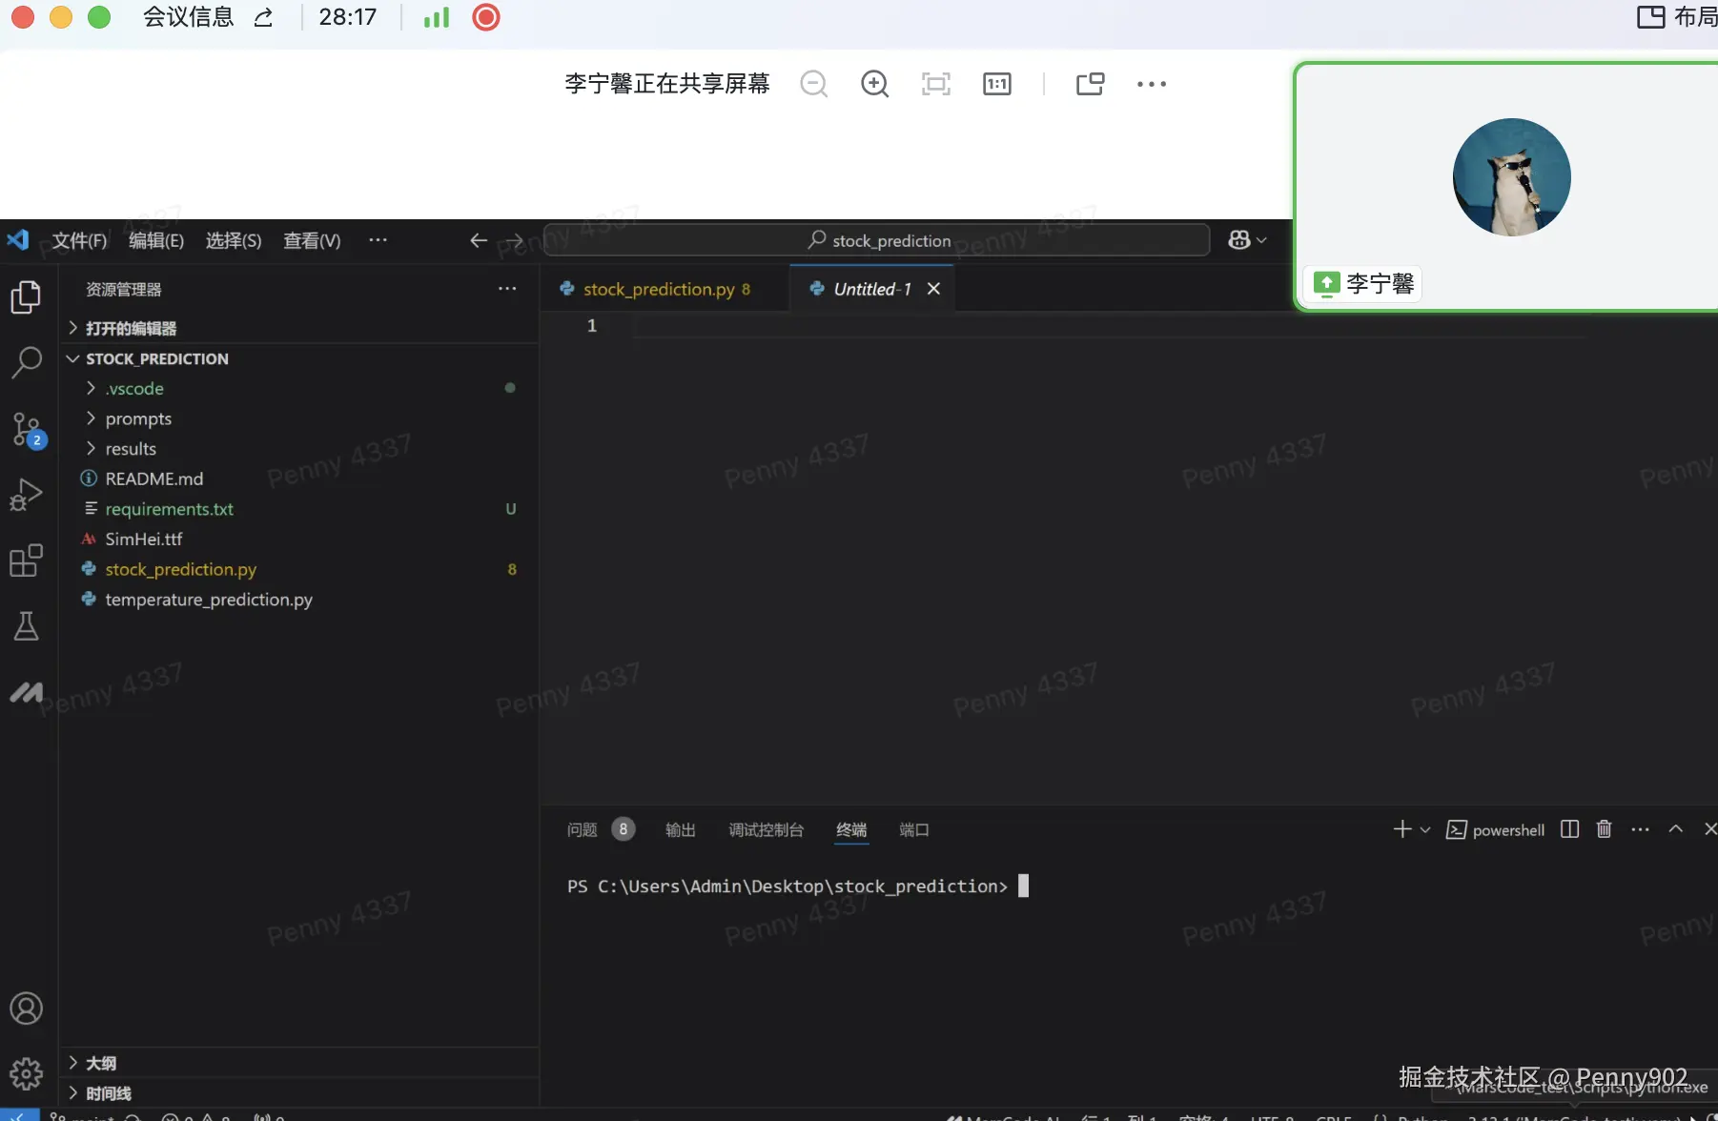Switch to Untitled-1 editor tab
The width and height of the screenshot is (1718, 1121).
coord(871,289)
